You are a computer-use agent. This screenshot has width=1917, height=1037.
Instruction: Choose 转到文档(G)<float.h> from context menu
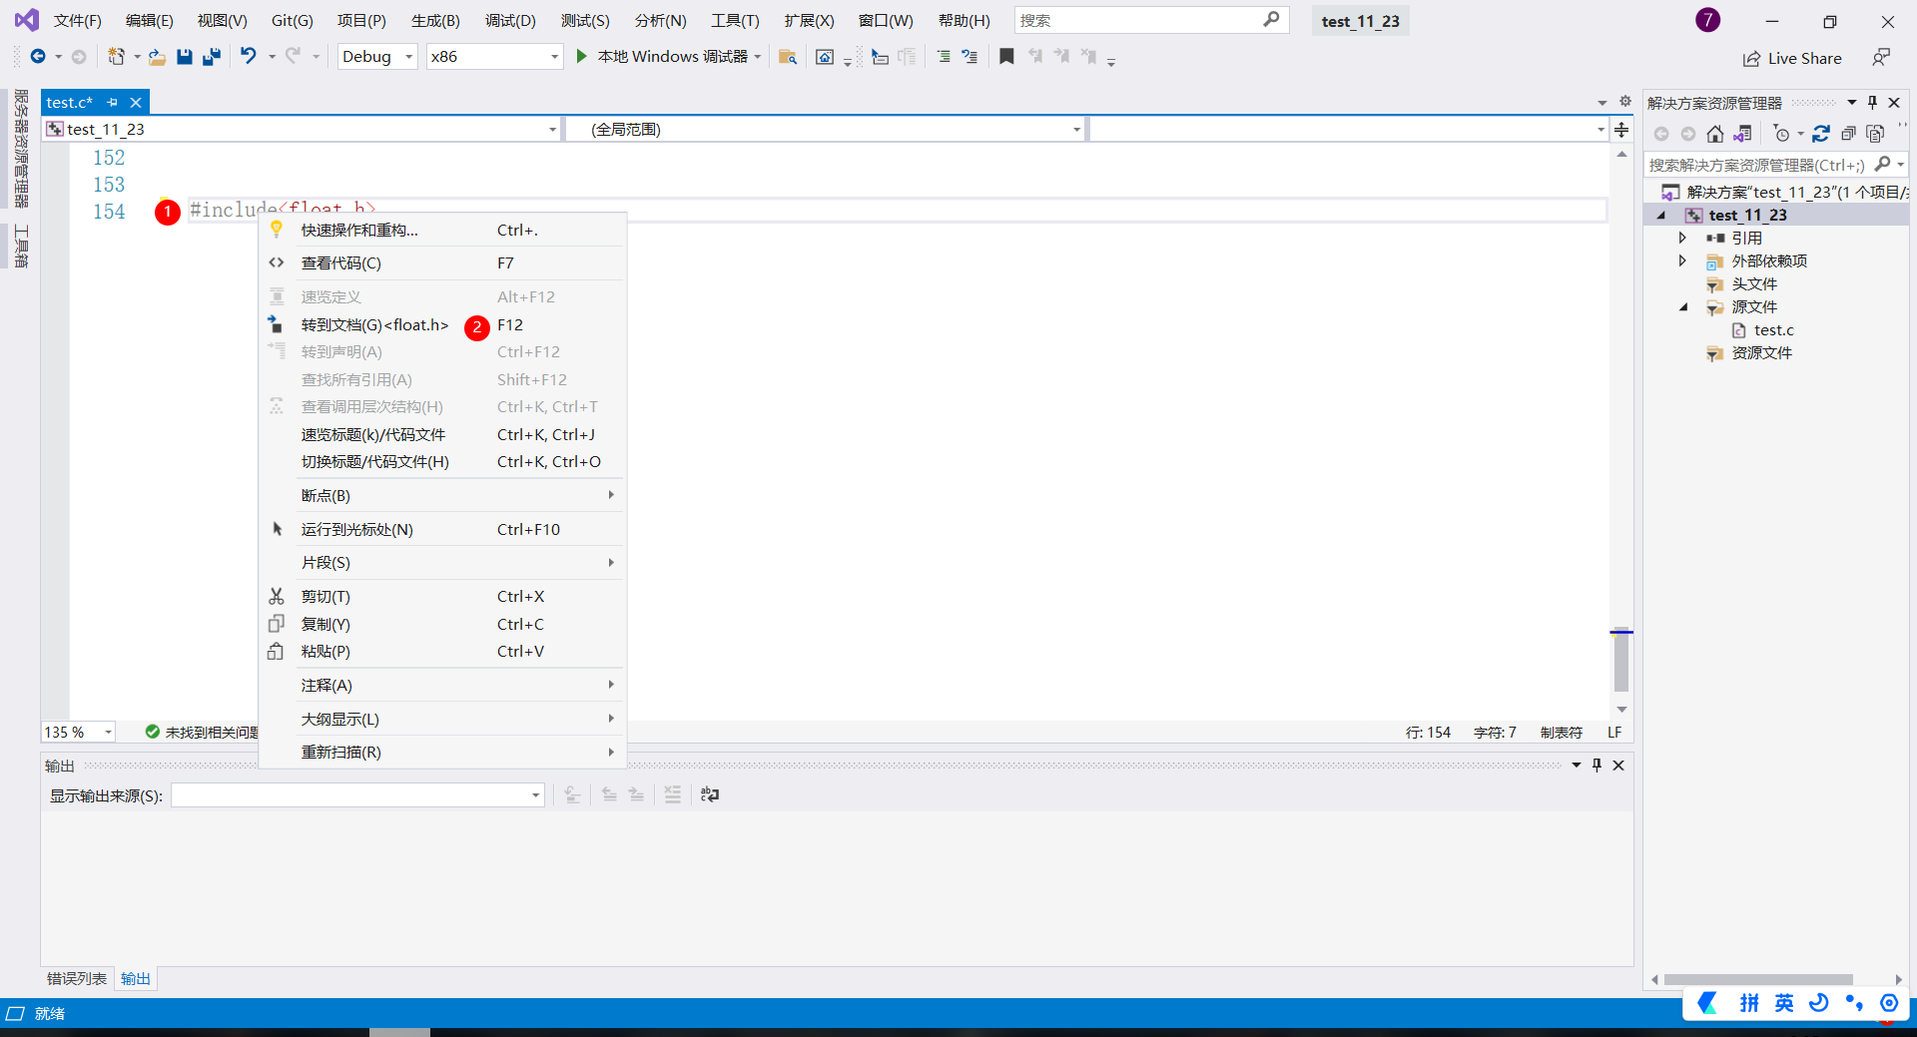(x=442, y=325)
